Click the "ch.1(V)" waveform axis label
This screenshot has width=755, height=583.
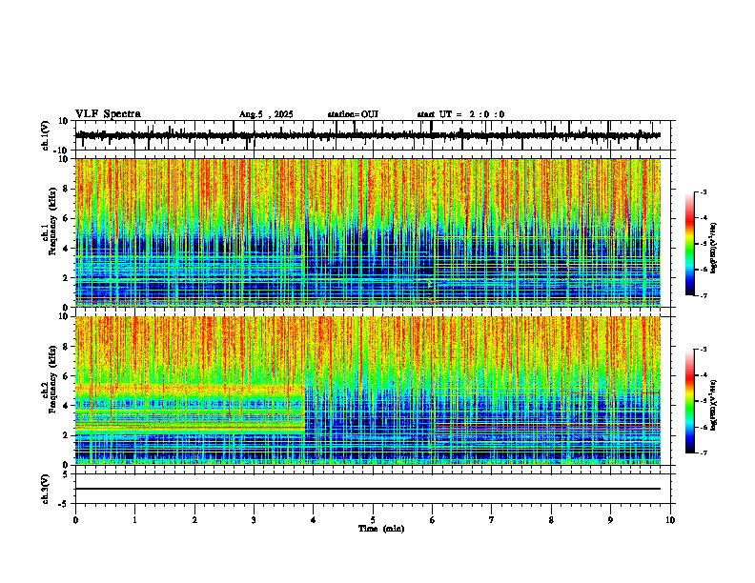click(46, 135)
